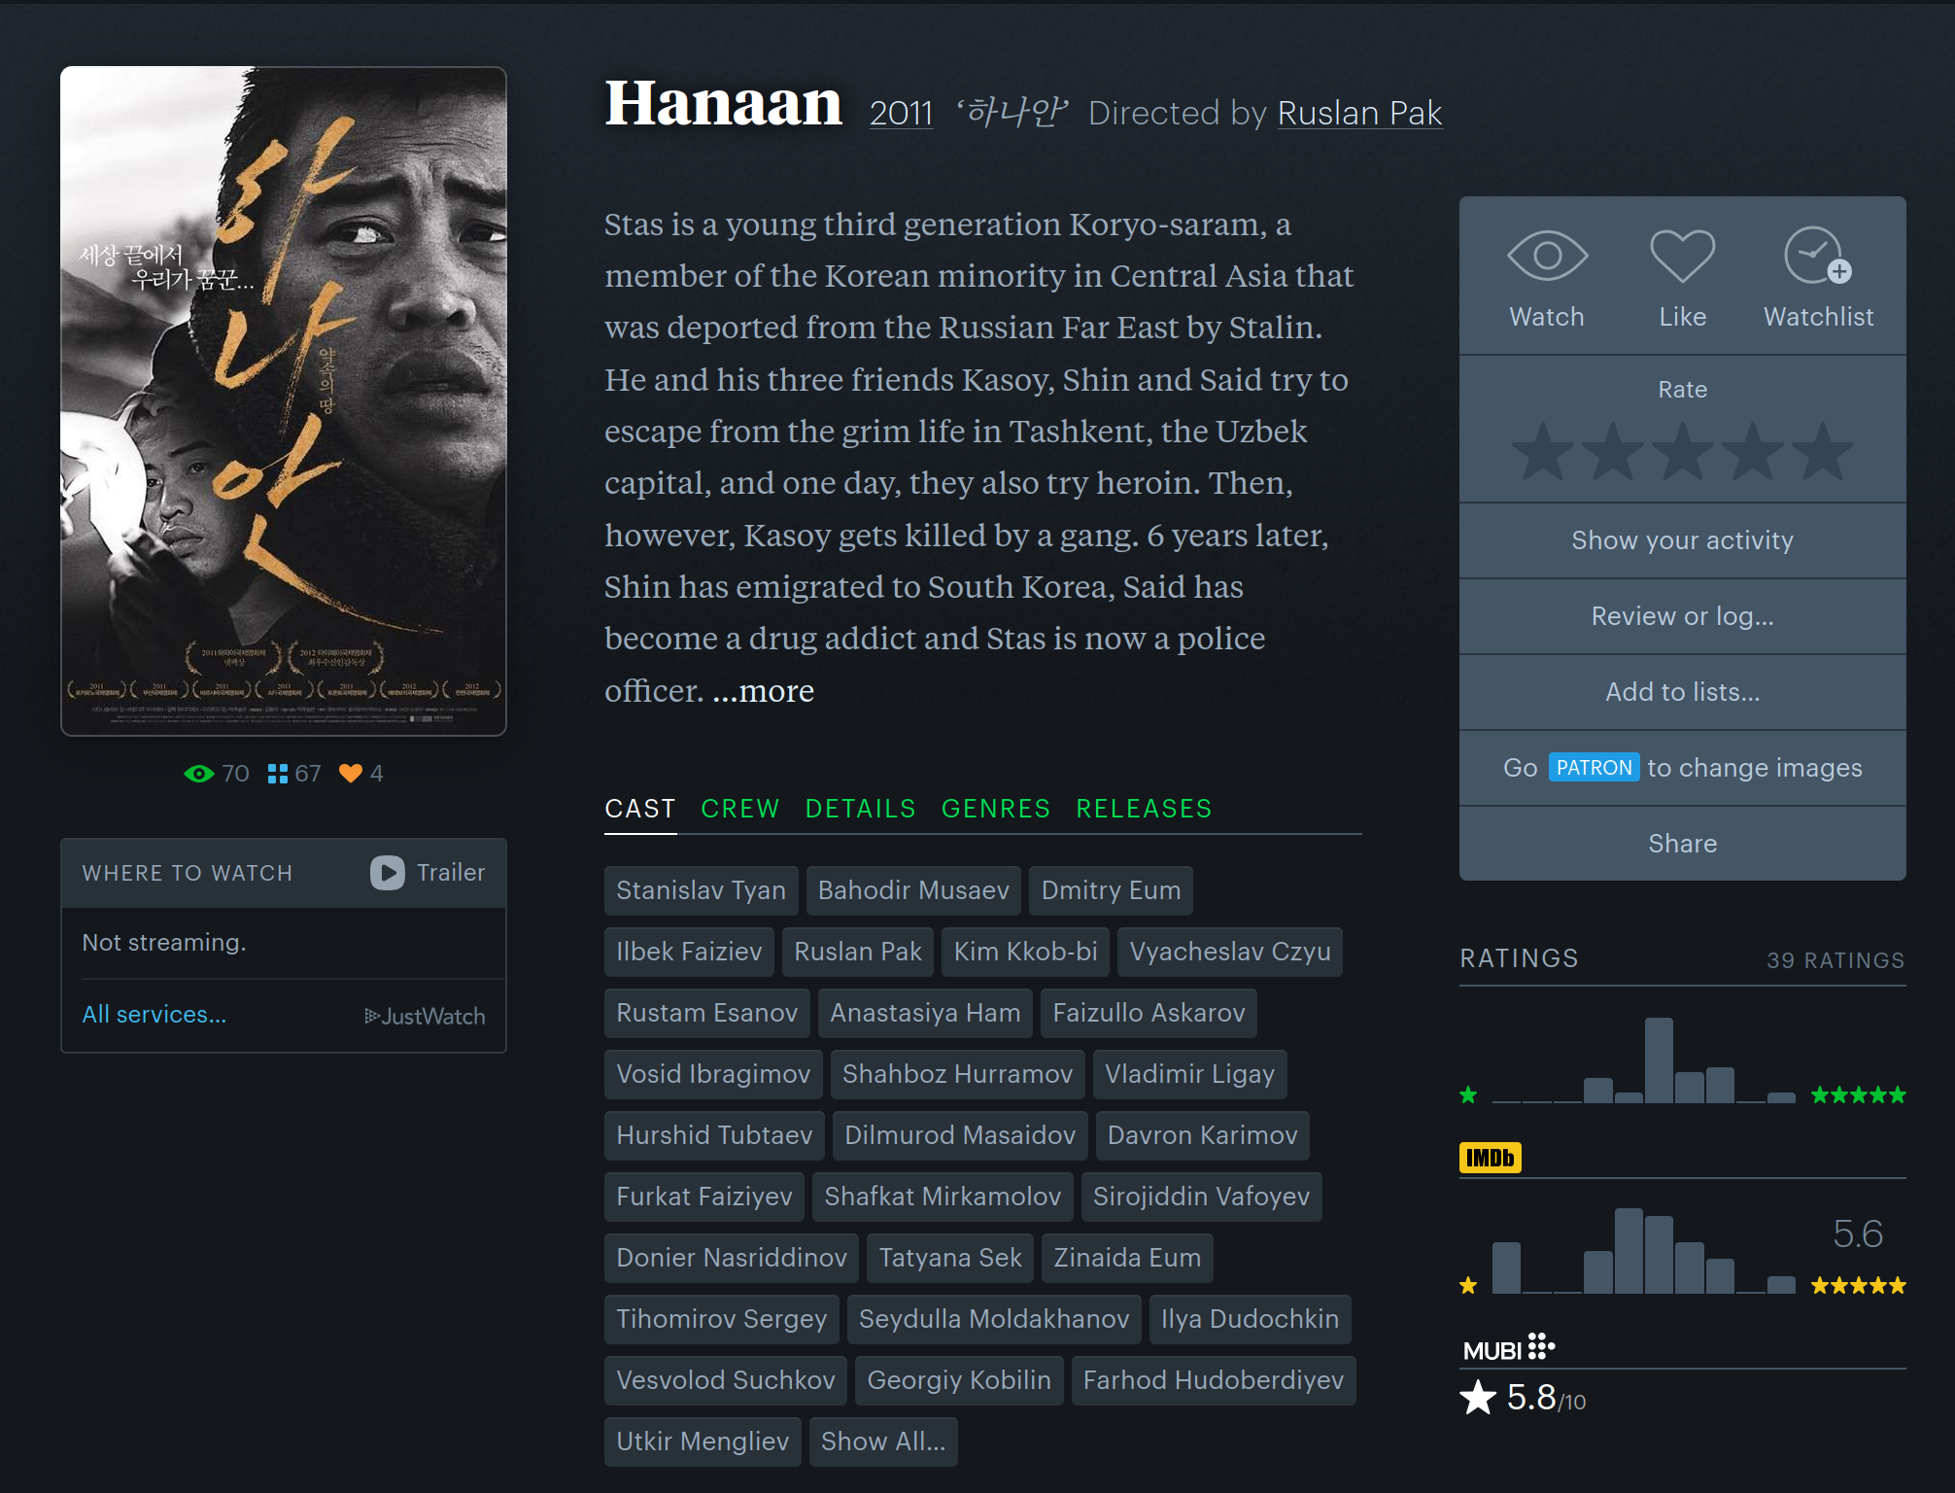Open cast member Davron Karimov

click(1203, 1135)
